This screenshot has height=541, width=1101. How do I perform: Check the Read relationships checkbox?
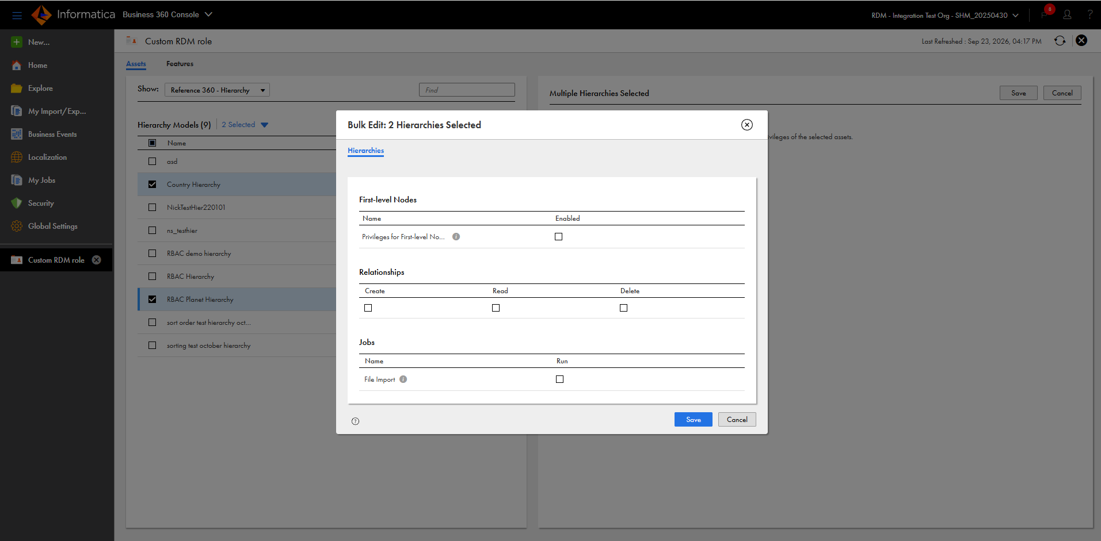496,308
